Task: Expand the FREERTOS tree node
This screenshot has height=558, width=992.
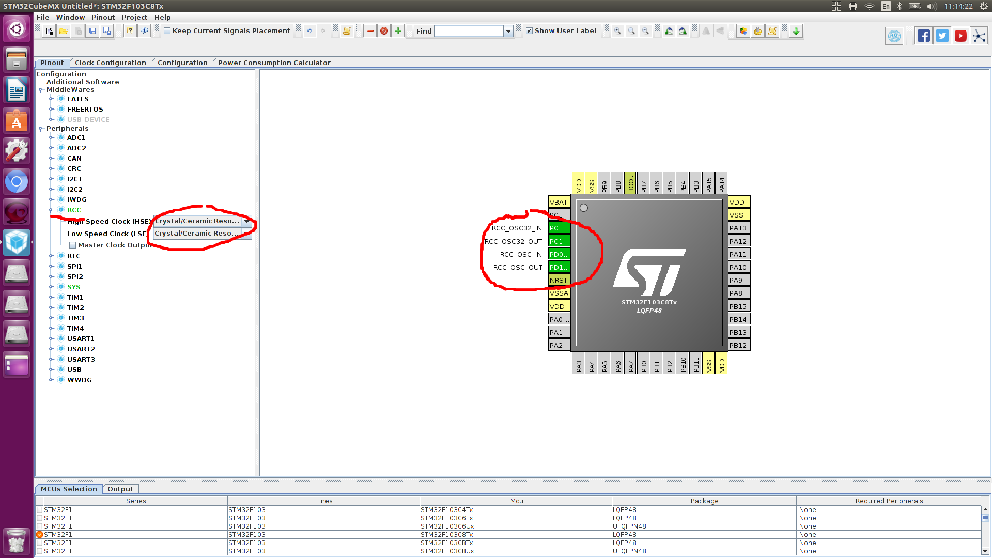Action: pyautogui.click(x=52, y=109)
